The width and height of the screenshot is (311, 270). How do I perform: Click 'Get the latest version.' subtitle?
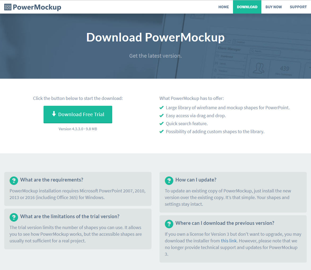pyautogui.click(x=155, y=56)
